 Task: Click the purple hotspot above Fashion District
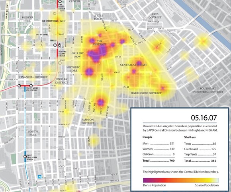click(101, 102)
